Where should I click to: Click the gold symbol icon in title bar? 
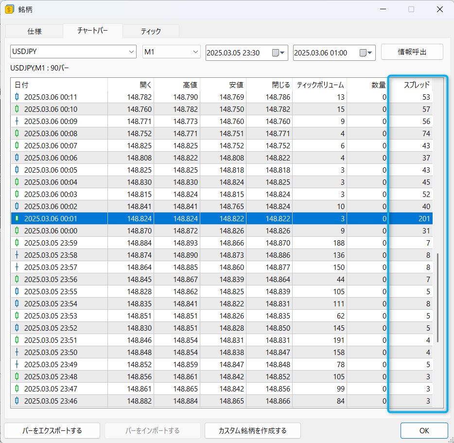[9, 9]
